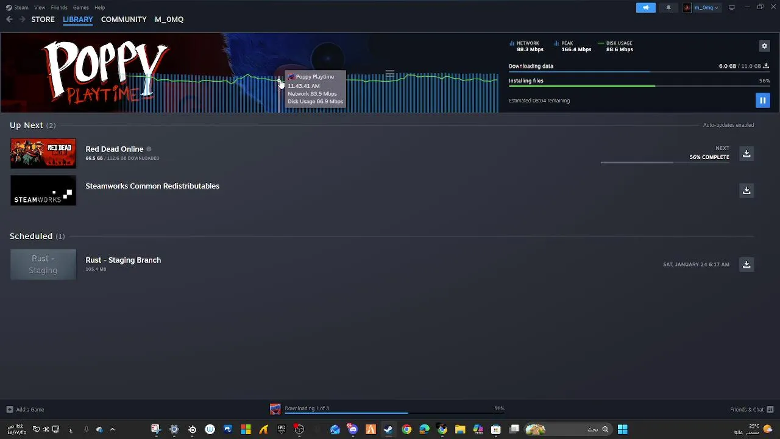Click Steamworks Common Redistributables title
The image size is (780, 439).
152,186
